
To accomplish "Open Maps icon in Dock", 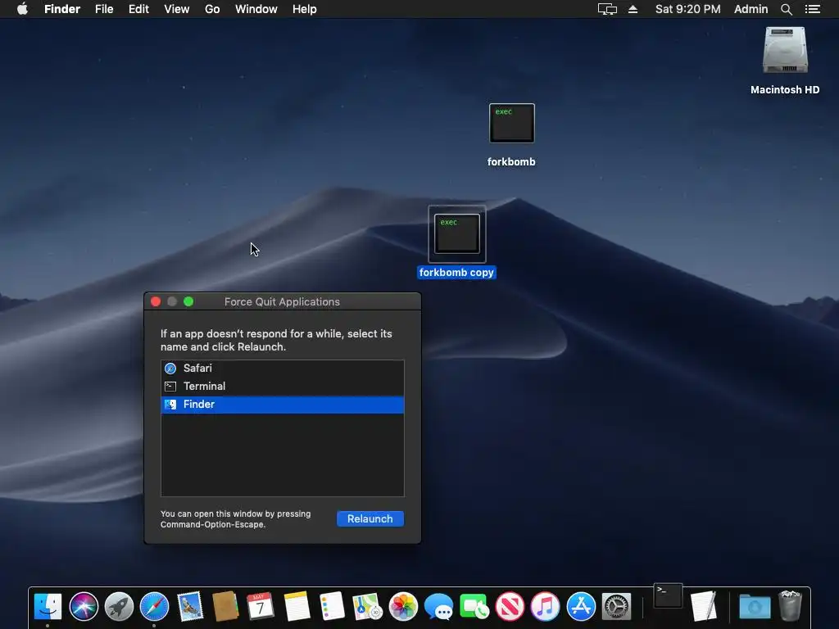I will (x=367, y=607).
